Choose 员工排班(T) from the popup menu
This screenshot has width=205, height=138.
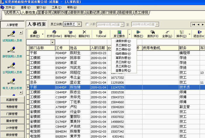click(123, 45)
